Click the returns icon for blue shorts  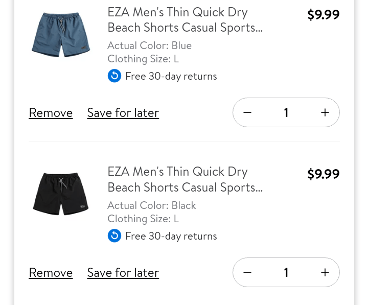coord(114,76)
